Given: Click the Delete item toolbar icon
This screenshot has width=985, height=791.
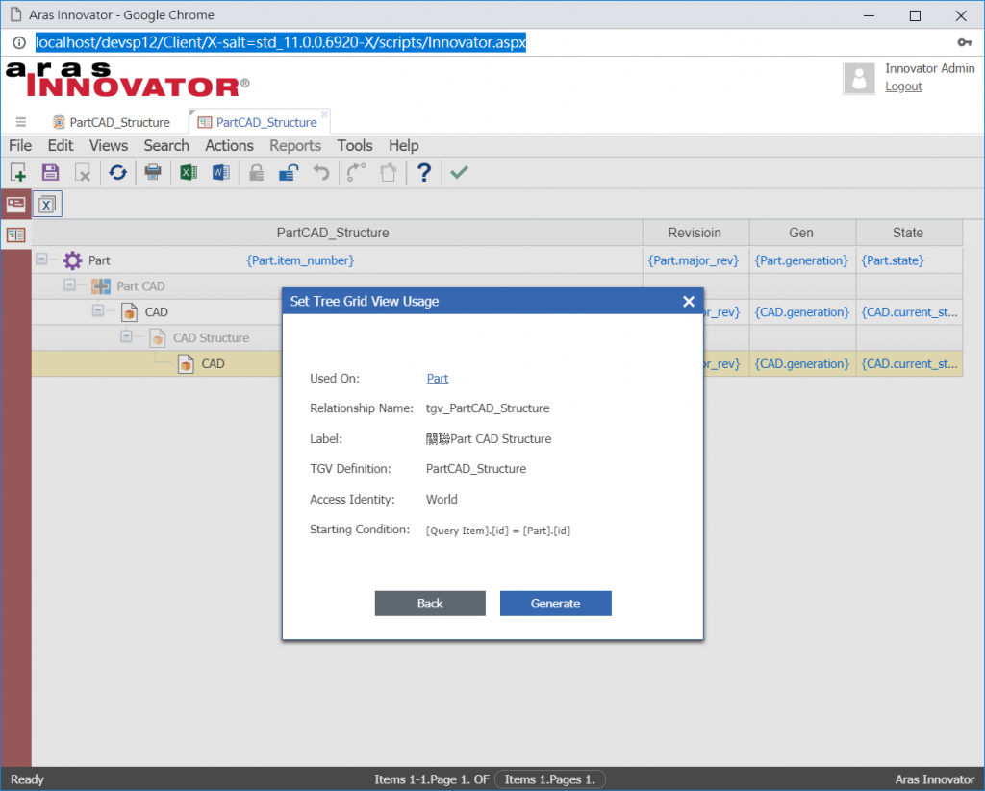Looking at the screenshot, I should coord(83,172).
